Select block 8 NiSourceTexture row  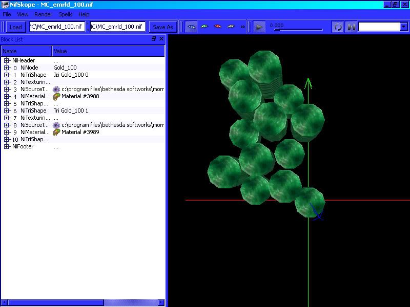[x=83, y=125]
